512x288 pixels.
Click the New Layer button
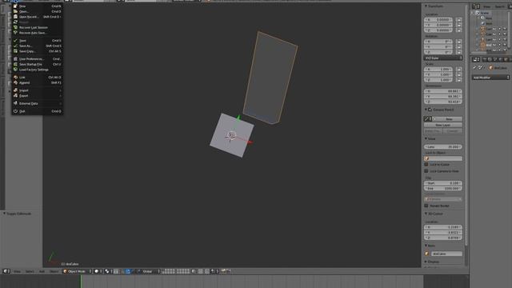tap(443, 125)
